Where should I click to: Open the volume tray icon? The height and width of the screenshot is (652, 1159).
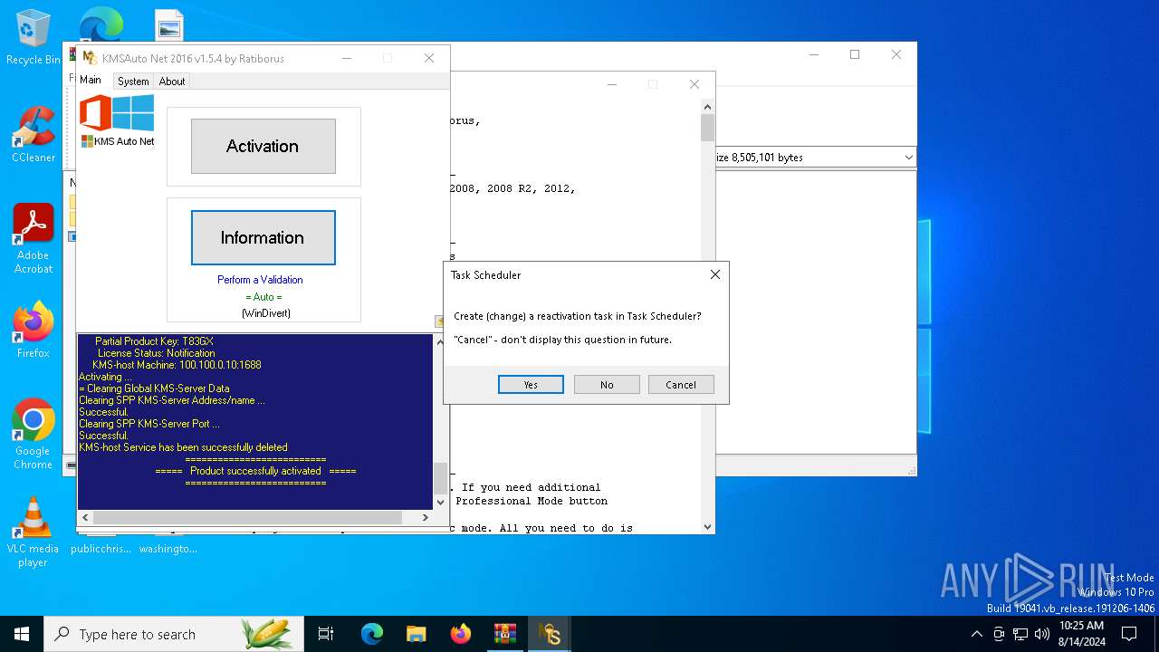pyautogui.click(x=1042, y=634)
